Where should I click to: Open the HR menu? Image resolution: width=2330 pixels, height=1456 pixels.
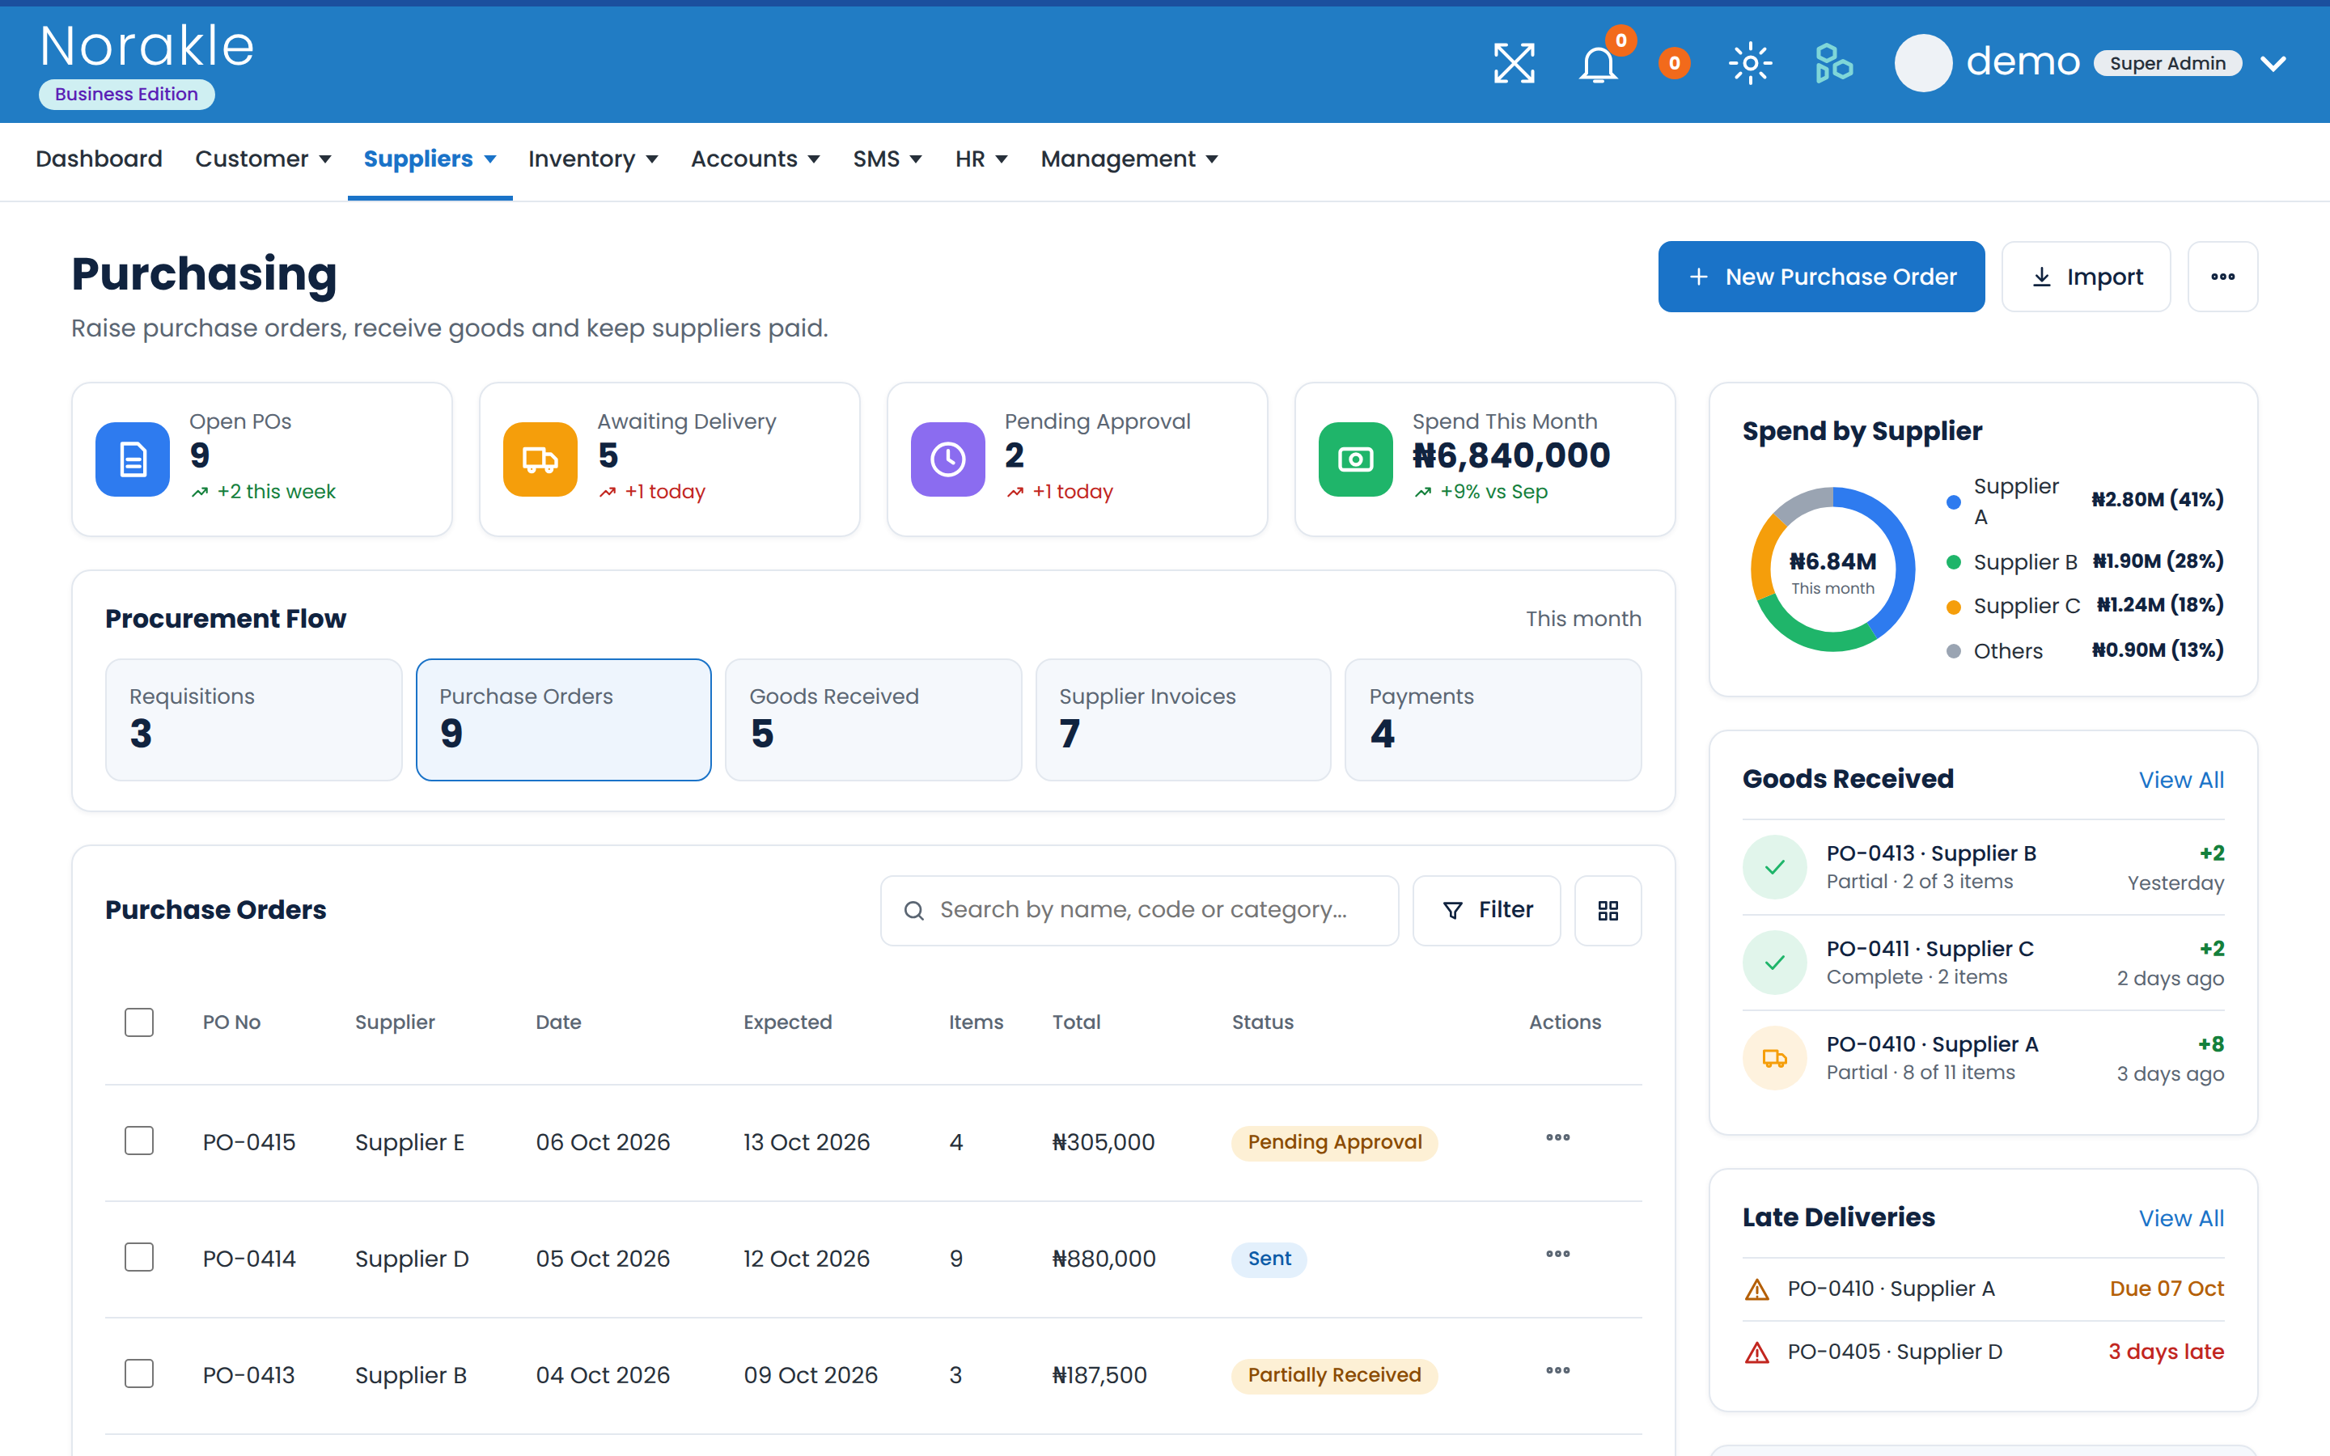[x=981, y=159]
